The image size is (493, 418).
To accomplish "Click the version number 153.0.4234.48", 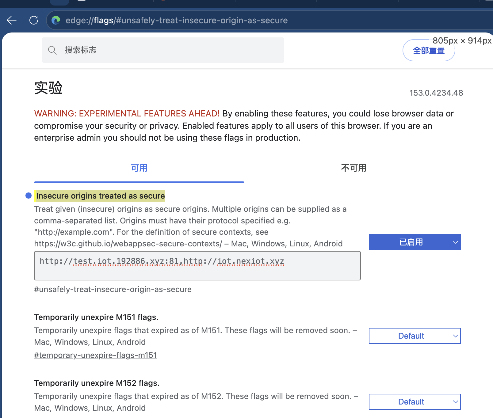I will [x=436, y=93].
